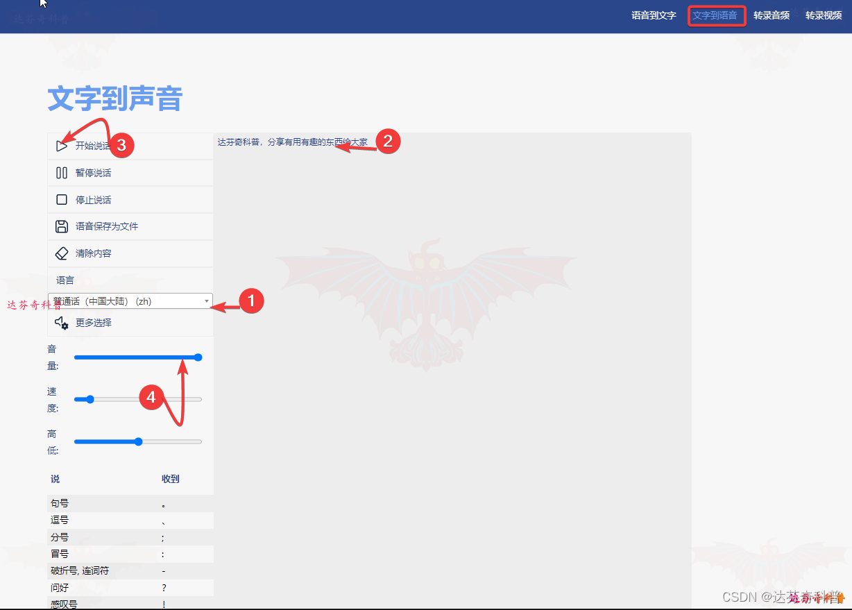Screen dimensions: 852x610
Task: Click the 问好 table row
Action: click(130, 588)
